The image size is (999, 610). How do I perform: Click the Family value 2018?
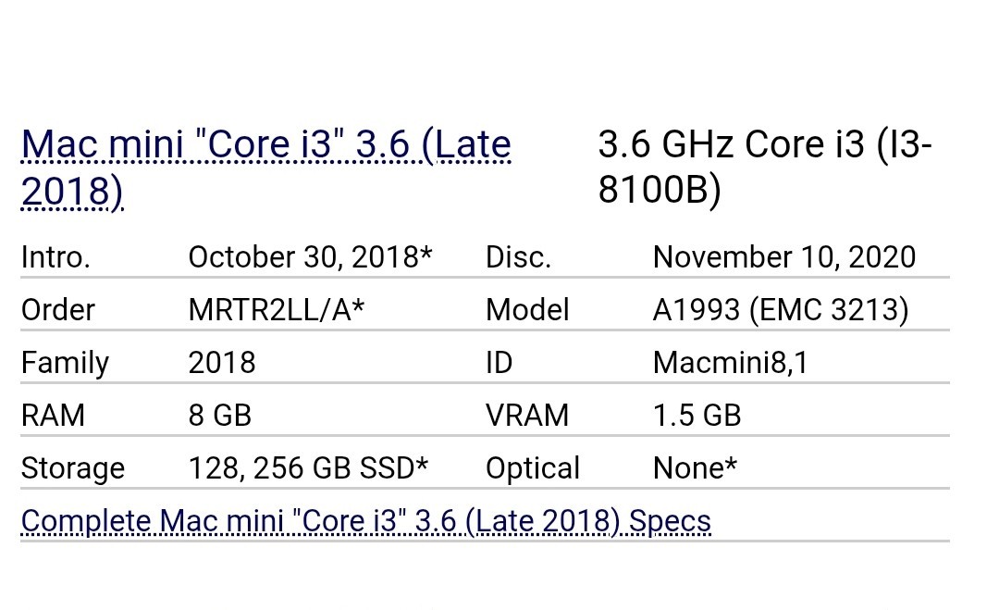click(222, 363)
